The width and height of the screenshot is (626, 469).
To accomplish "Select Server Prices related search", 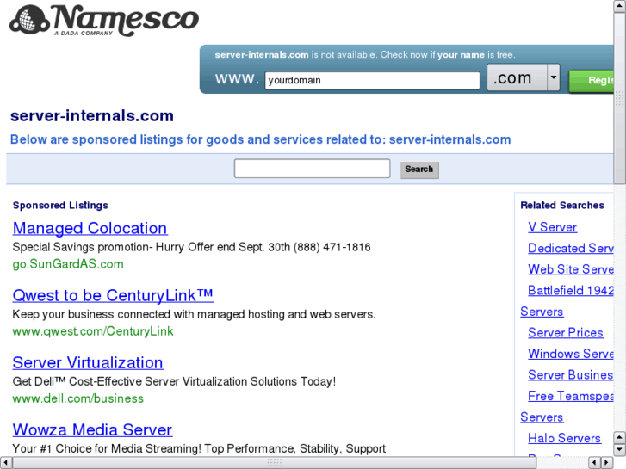I will click(x=566, y=332).
